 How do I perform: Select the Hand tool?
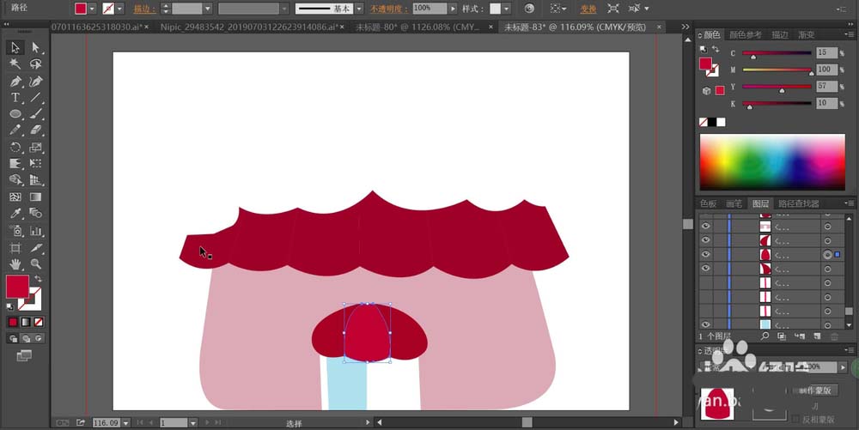[x=15, y=264]
